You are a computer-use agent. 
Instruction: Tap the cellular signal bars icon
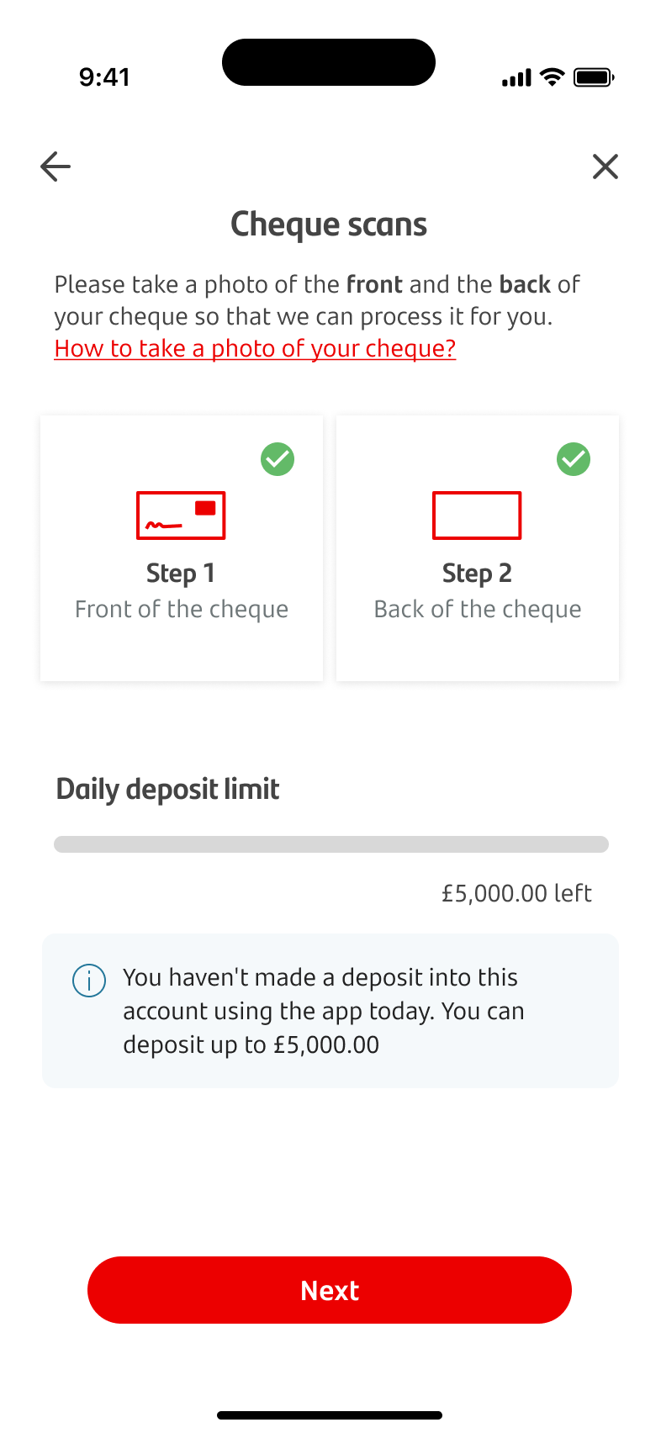[516, 78]
